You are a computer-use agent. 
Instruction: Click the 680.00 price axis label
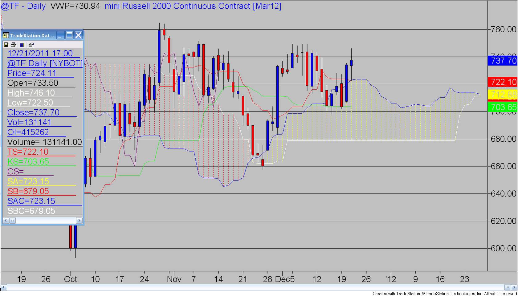504,139
